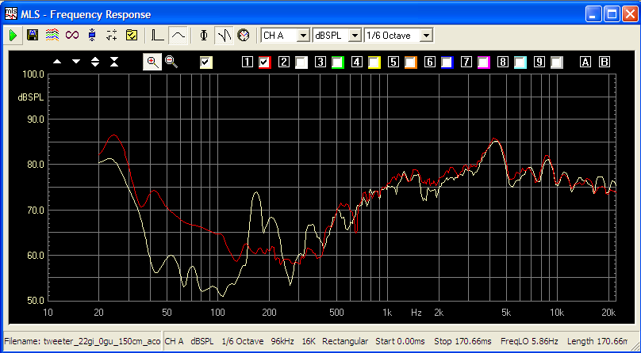Enable green overlay 3 checkbox
The height and width of the screenshot is (353, 641).
tap(338, 63)
